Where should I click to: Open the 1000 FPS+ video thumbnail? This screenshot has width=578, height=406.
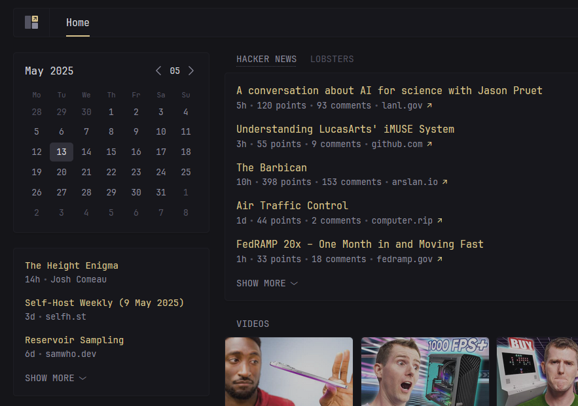pos(425,371)
